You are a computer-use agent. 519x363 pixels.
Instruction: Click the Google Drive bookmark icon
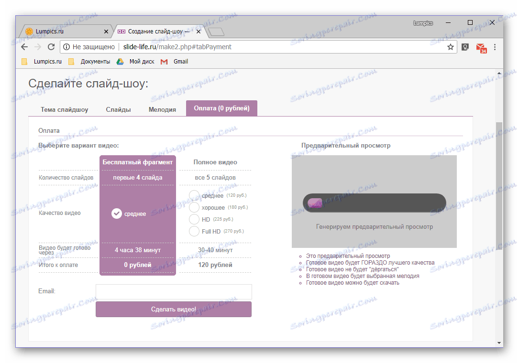[120, 62]
